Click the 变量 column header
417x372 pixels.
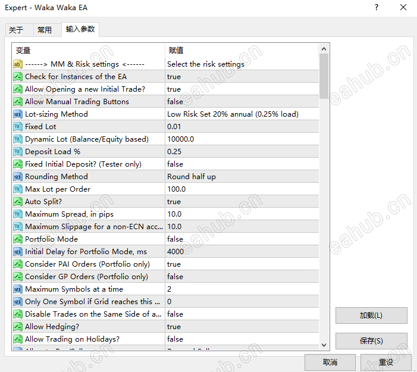pos(88,50)
